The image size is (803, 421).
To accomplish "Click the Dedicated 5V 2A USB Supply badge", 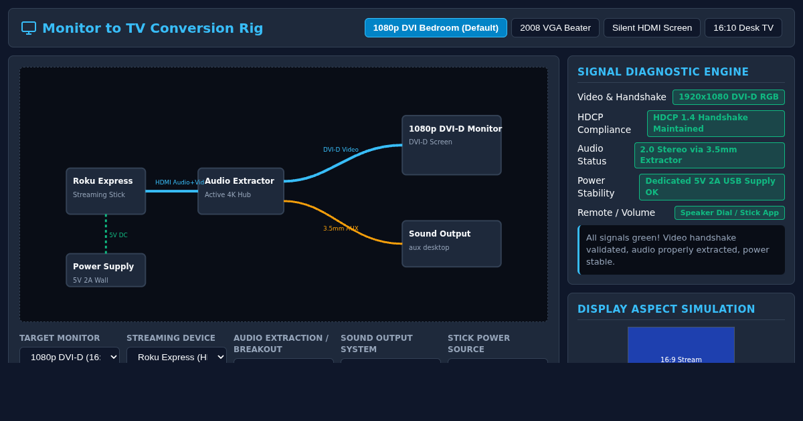I will click(712, 187).
